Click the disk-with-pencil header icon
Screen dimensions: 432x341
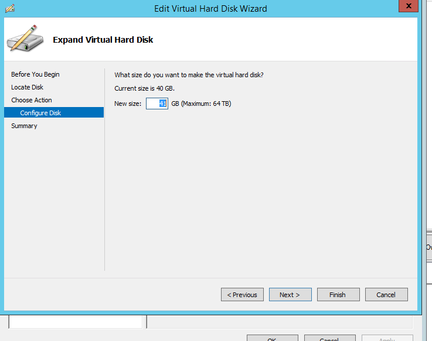click(25, 39)
